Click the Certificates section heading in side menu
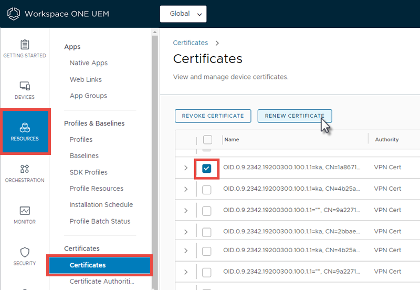 pyautogui.click(x=82, y=248)
